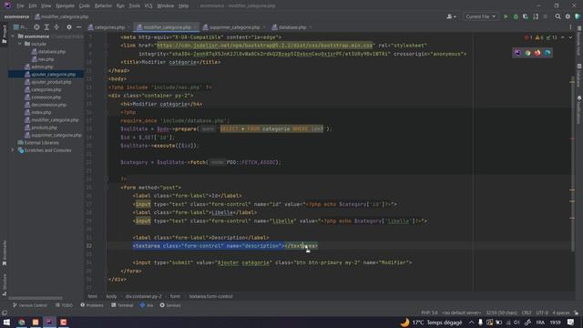Image resolution: width=583 pixels, height=328 pixels.
Task: Open the Services tool window
Action: (x=170, y=305)
